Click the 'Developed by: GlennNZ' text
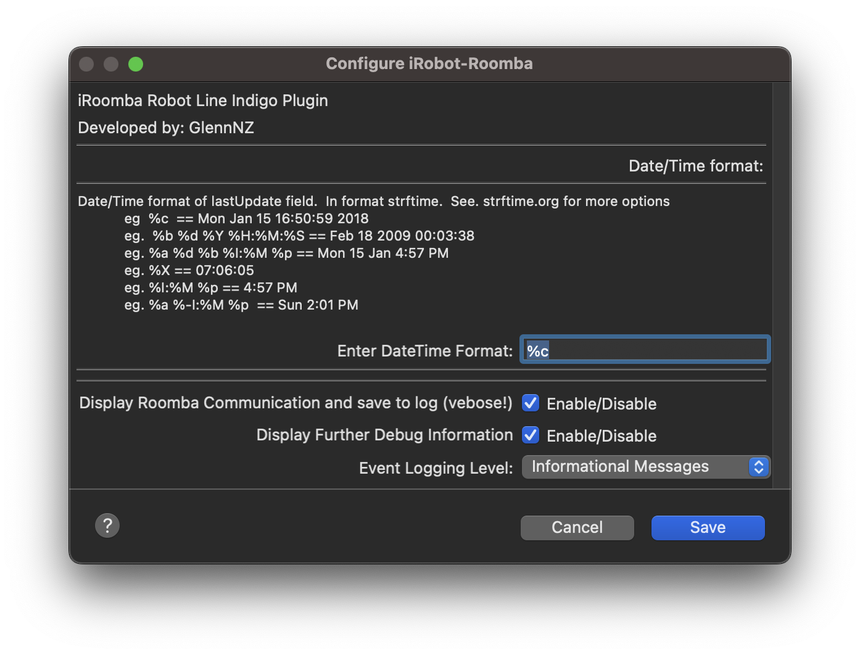This screenshot has width=860, height=655. (x=166, y=128)
